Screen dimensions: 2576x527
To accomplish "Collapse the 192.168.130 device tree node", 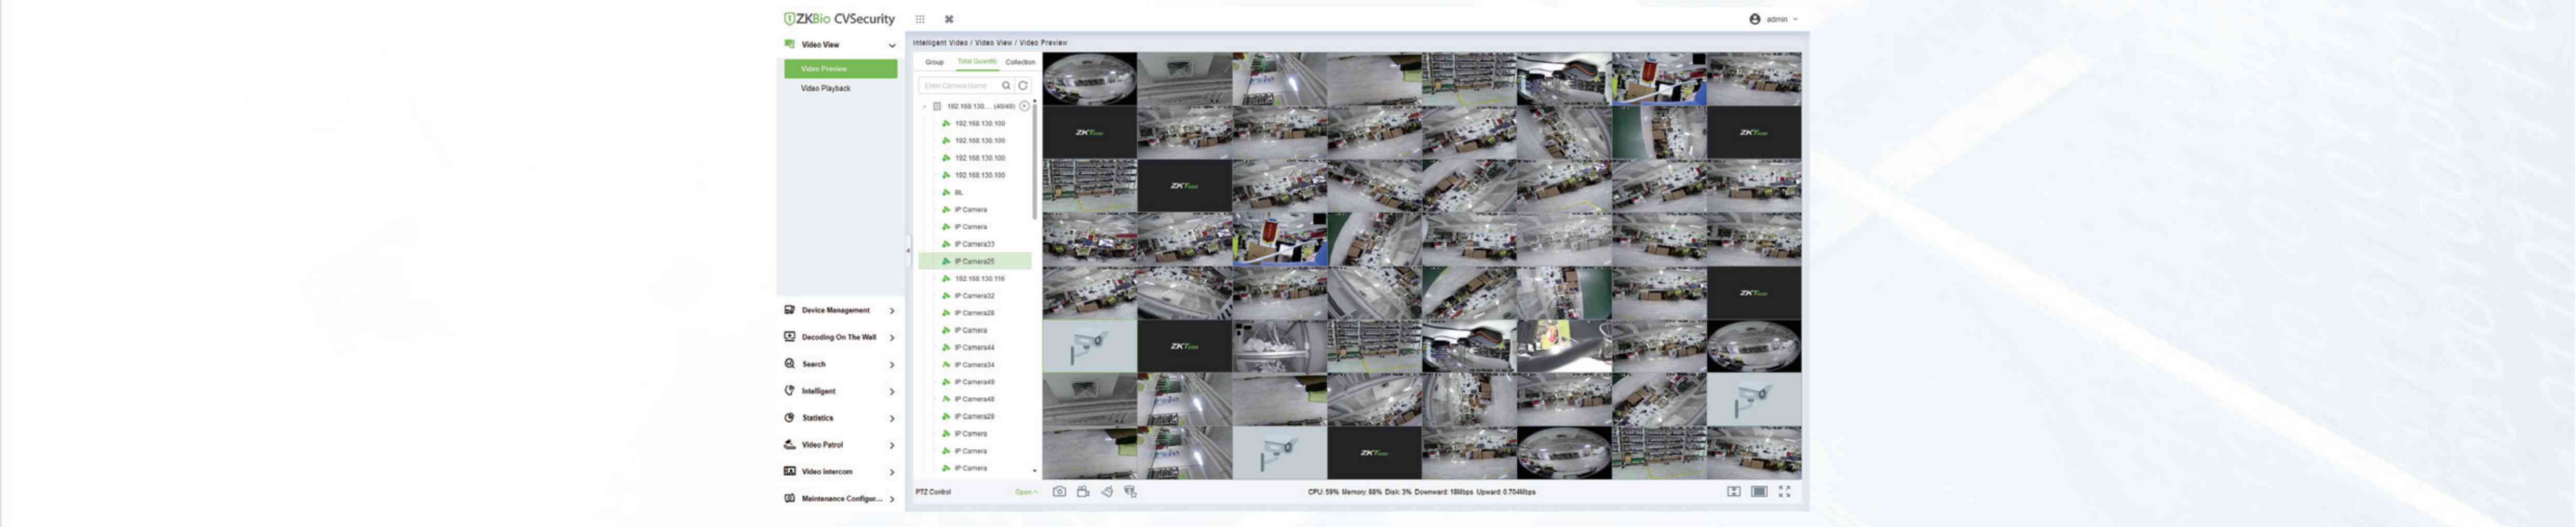I will click(x=925, y=106).
